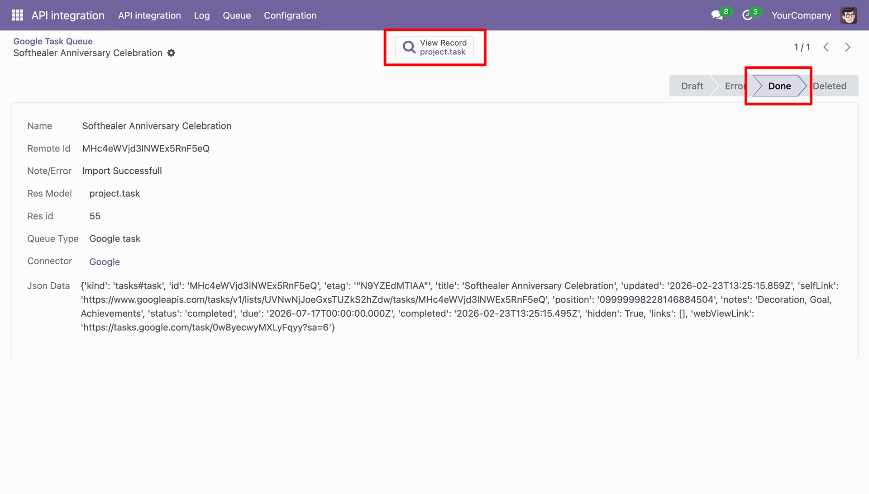
Task: Open the conversations chat bubble icon
Action: pyautogui.click(x=716, y=15)
